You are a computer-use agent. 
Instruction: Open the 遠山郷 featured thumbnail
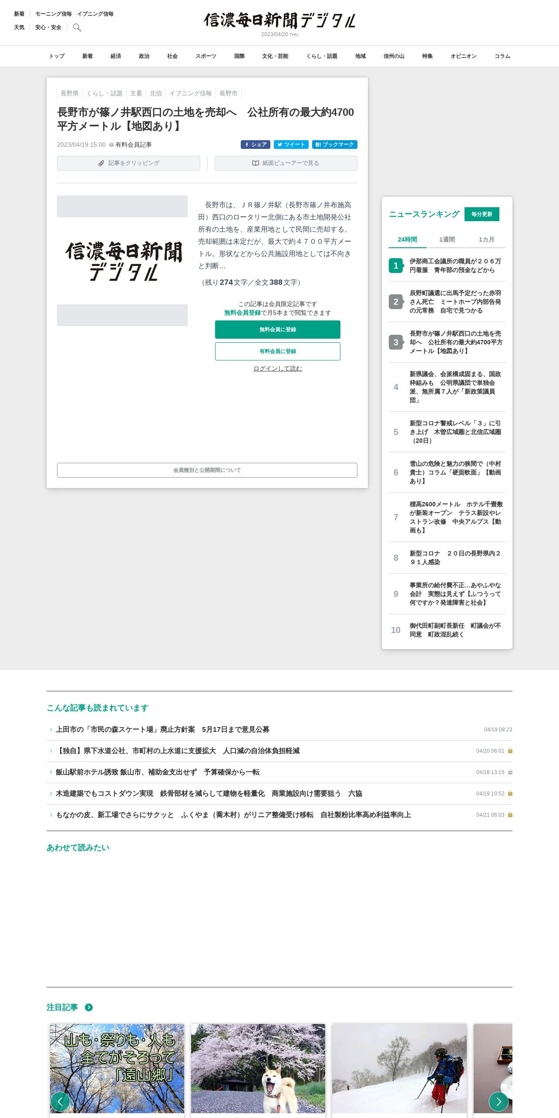coord(117,1068)
